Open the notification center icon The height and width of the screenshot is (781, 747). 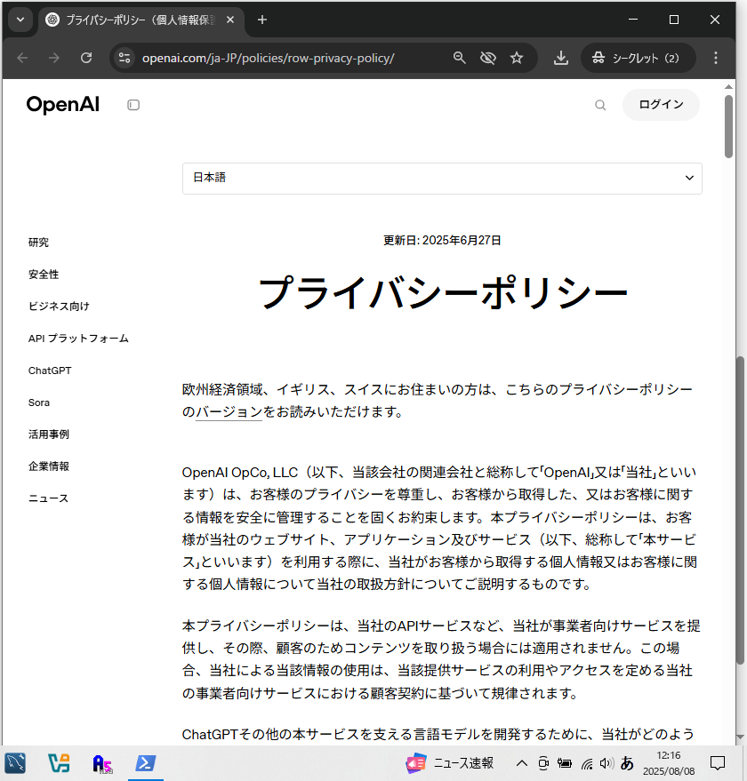coord(717,763)
